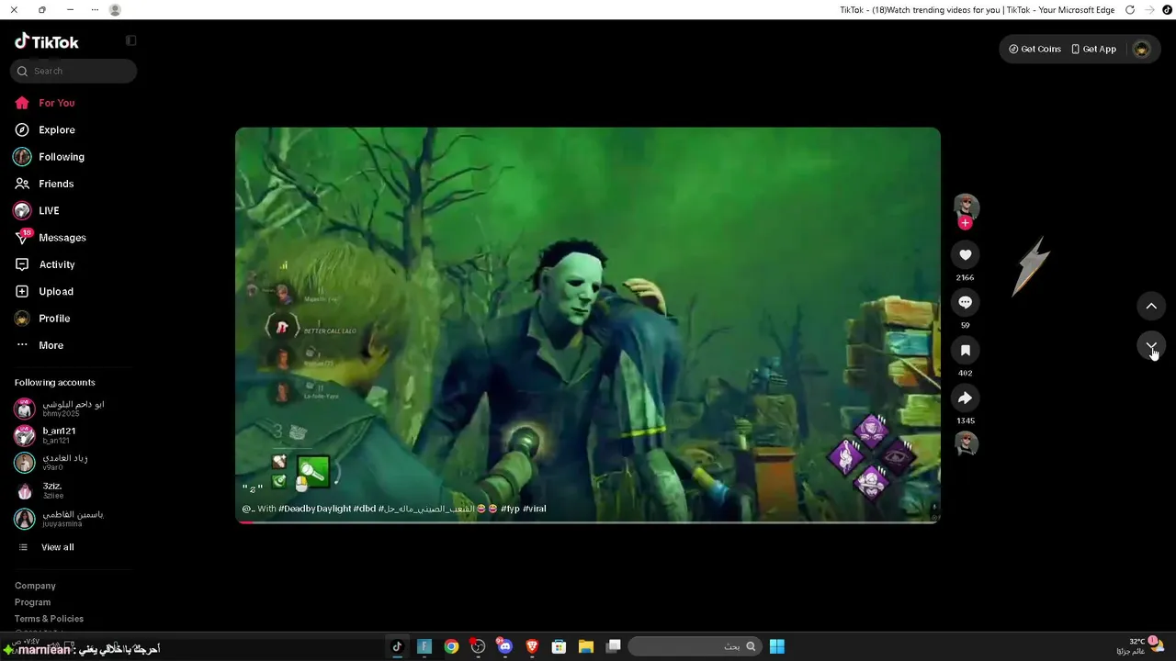Open the Edge window's three-dots menu

pos(96,10)
